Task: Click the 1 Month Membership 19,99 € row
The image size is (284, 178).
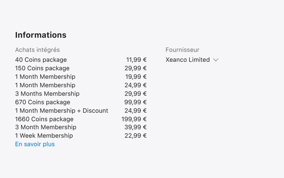Action: tap(81, 77)
